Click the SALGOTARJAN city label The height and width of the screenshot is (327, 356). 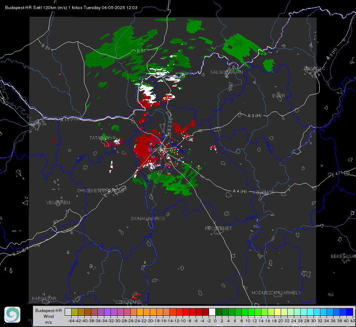tap(226, 72)
